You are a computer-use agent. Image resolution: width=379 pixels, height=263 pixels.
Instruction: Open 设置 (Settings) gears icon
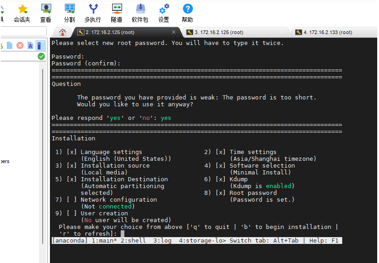164,13
